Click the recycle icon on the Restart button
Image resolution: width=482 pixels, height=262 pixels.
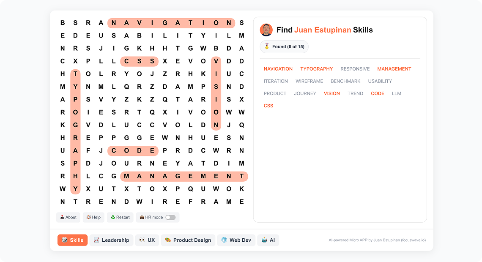(x=112, y=217)
